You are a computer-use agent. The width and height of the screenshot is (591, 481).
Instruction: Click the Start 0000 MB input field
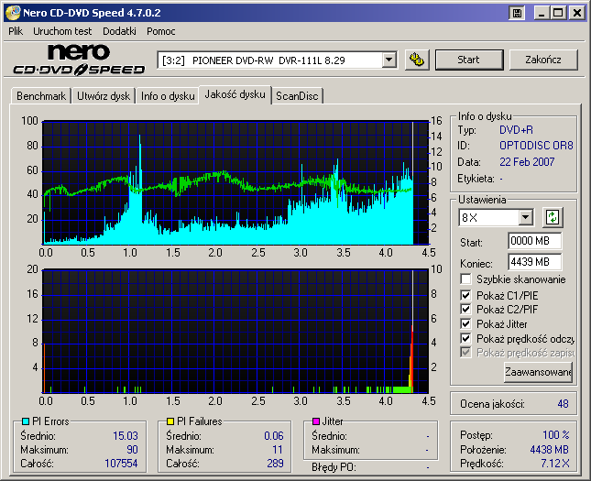534,241
